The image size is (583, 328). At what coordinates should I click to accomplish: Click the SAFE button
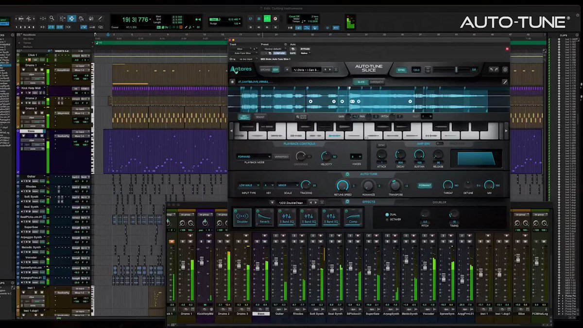pyautogui.click(x=293, y=53)
